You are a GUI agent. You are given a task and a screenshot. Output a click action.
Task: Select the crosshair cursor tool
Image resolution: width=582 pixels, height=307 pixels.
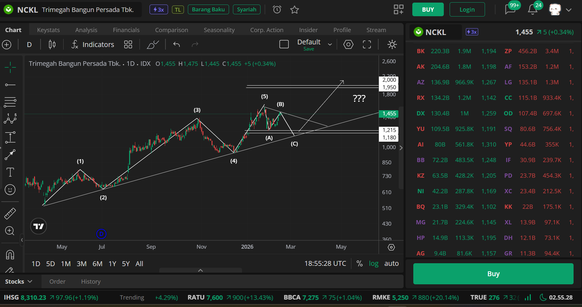10,67
